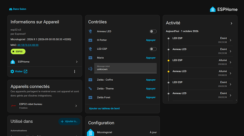This screenshot has width=244, height=136.
Task: Toggle the Anneau LED switch
Action: click(x=153, y=31)
